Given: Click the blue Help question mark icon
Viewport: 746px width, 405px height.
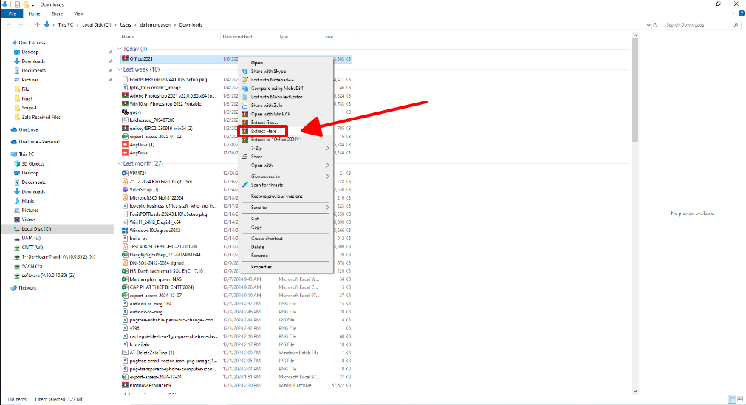Looking at the screenshot, I should tap(739, 13).
